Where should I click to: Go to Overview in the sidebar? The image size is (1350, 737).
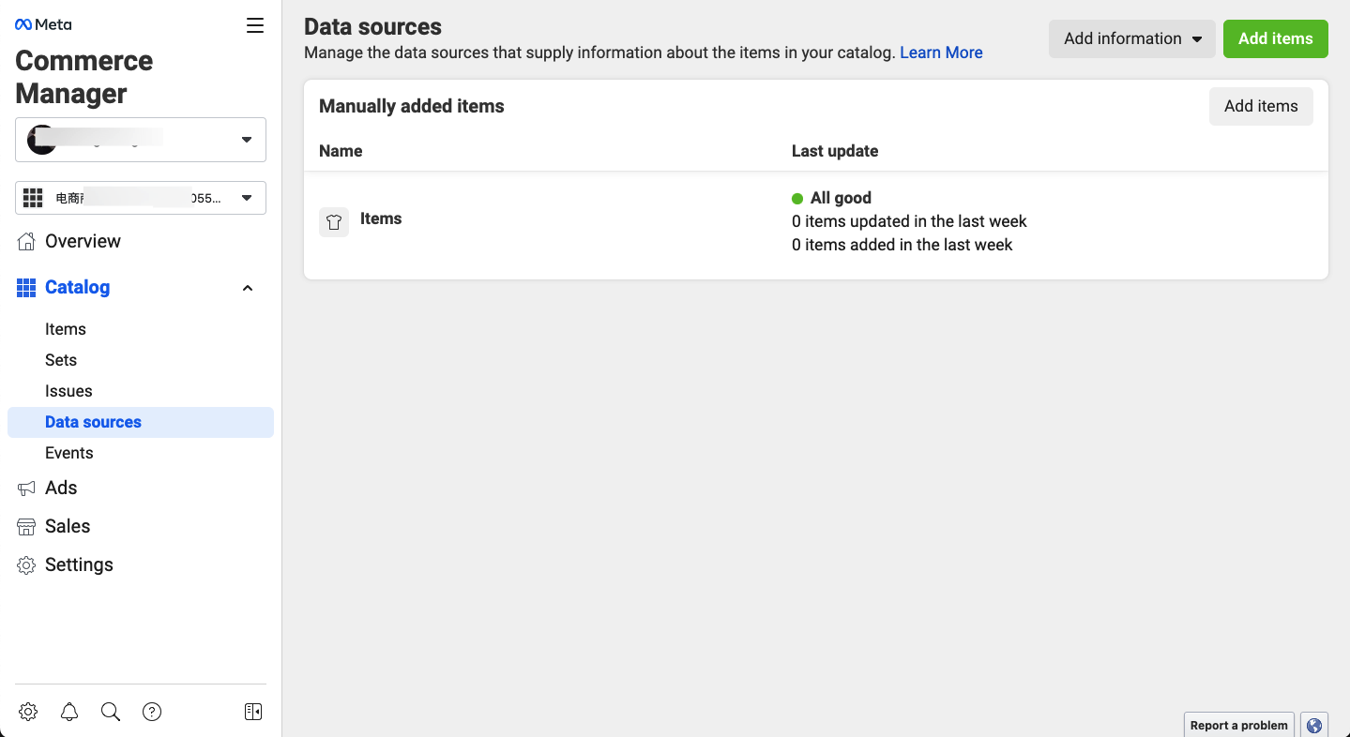point(83,241)
